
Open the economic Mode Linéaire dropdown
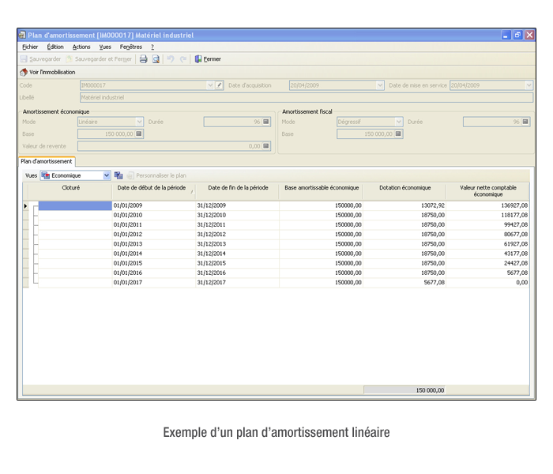(139, 122)
